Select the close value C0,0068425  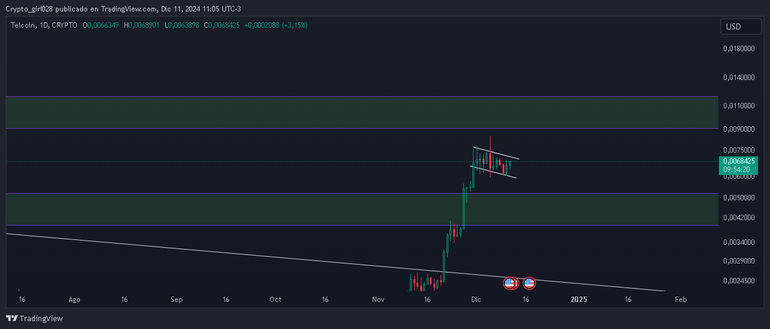click(x=222, y=25)
